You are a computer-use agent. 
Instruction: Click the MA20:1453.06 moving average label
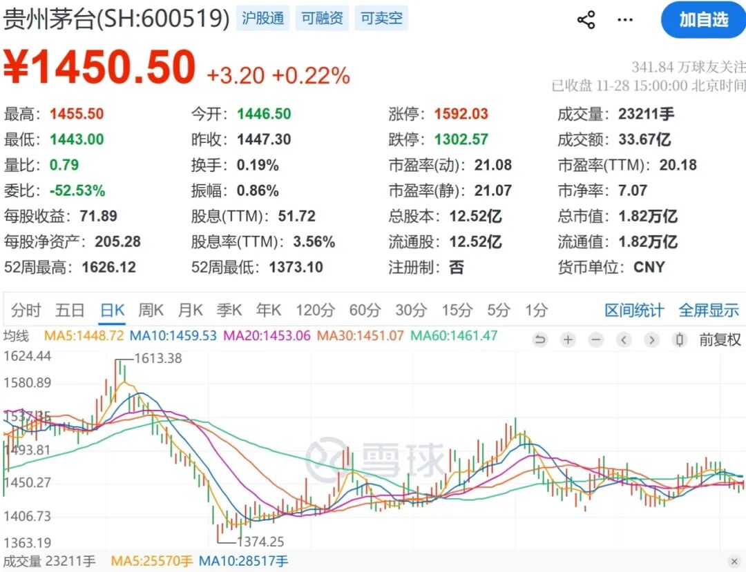(267, 336)
